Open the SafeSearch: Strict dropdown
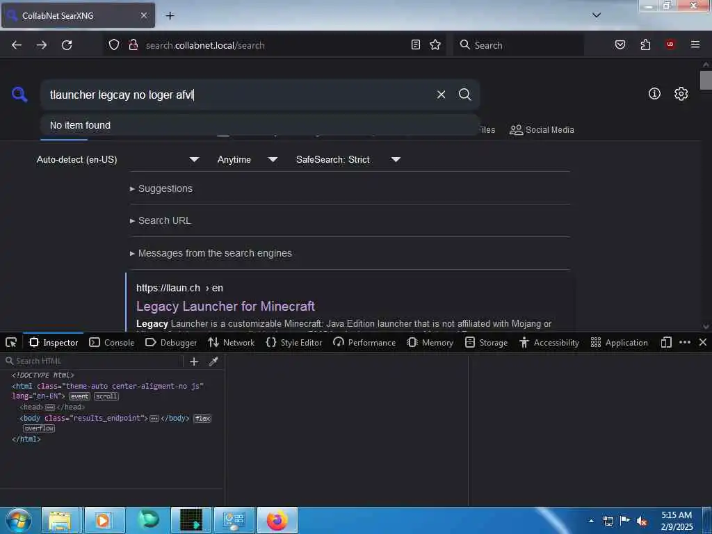 [348, 159]
